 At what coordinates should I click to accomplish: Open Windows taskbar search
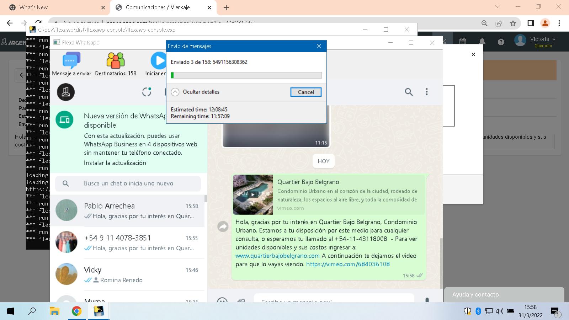coord(32,311)
